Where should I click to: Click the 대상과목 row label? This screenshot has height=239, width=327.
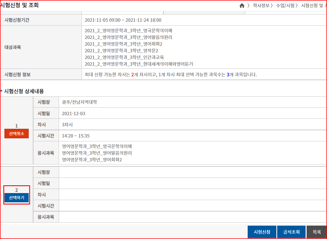pos(13,47)
